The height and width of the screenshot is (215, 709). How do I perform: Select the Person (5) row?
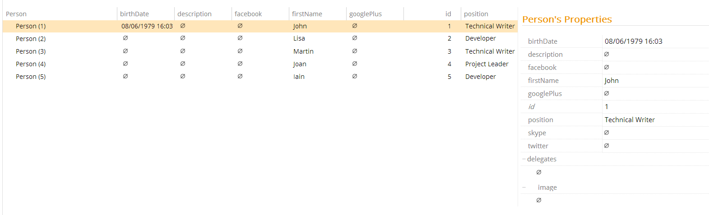(31, 77)
